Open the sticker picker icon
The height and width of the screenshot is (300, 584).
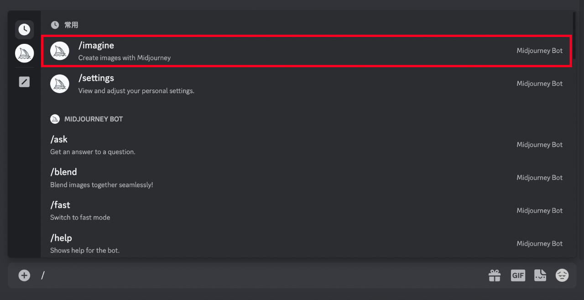[540, 275]
